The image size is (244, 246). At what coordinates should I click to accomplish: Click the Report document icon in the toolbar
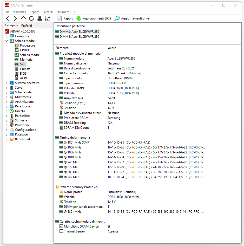point(59,18)
